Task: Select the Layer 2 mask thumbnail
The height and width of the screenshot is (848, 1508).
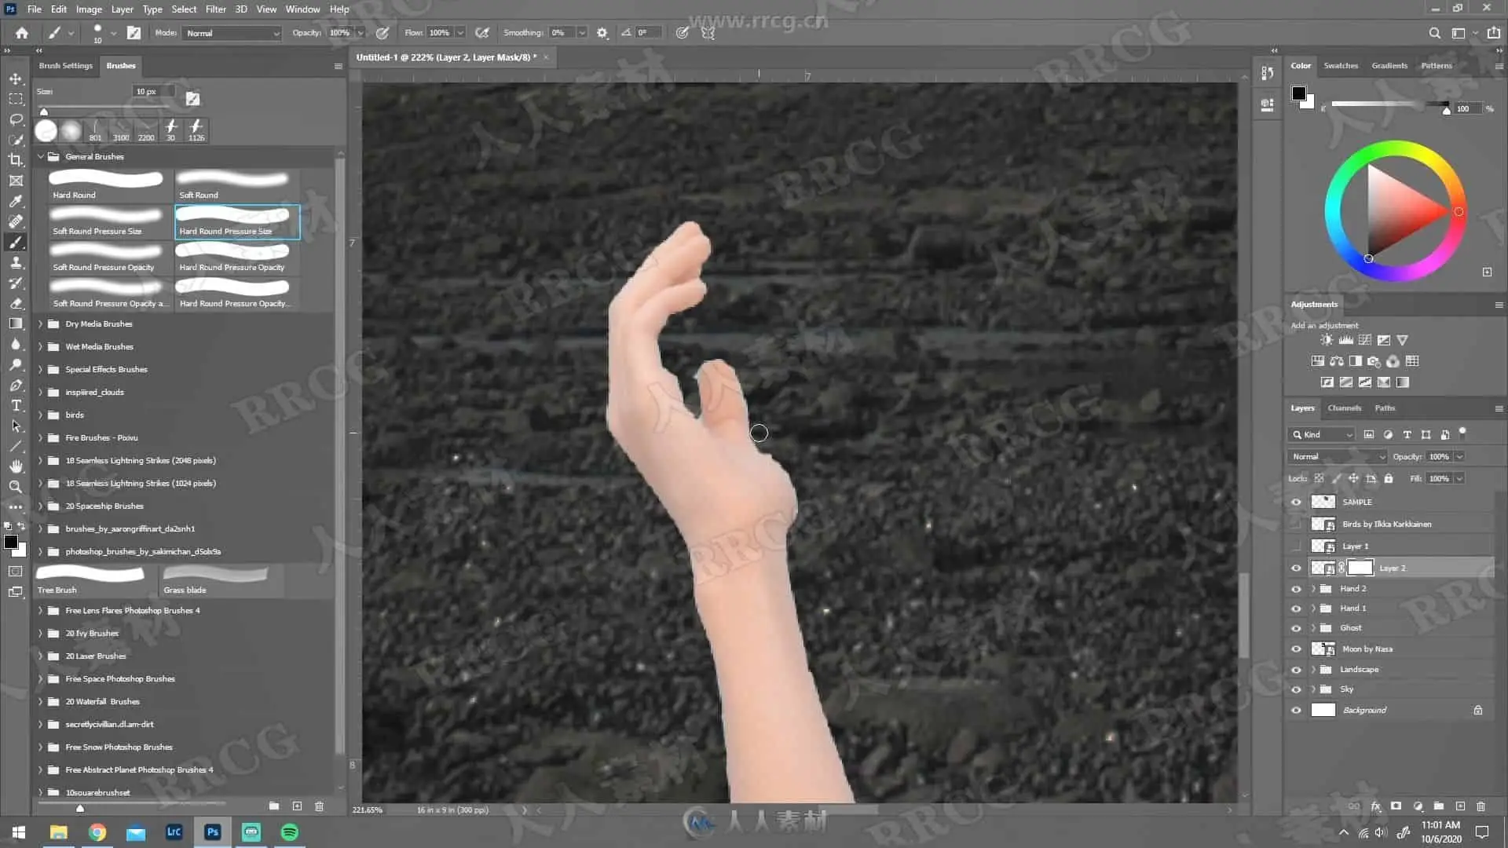Action: pyautogui.click(x=1360, y=568)
